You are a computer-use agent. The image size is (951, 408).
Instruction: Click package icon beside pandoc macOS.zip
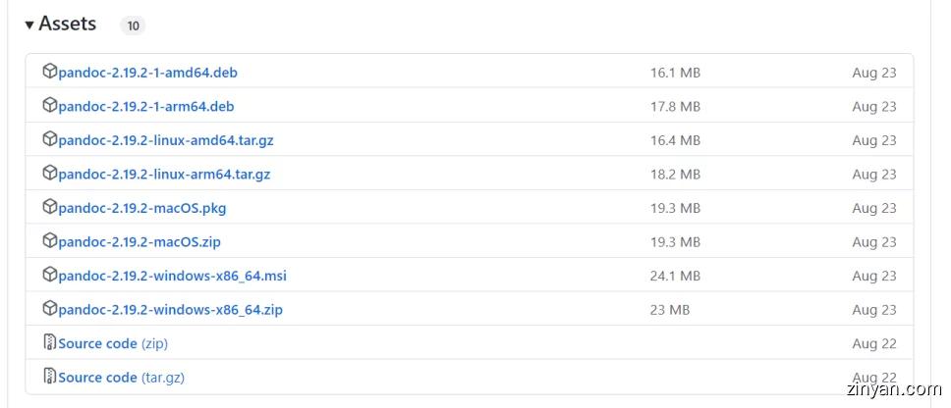50,240
